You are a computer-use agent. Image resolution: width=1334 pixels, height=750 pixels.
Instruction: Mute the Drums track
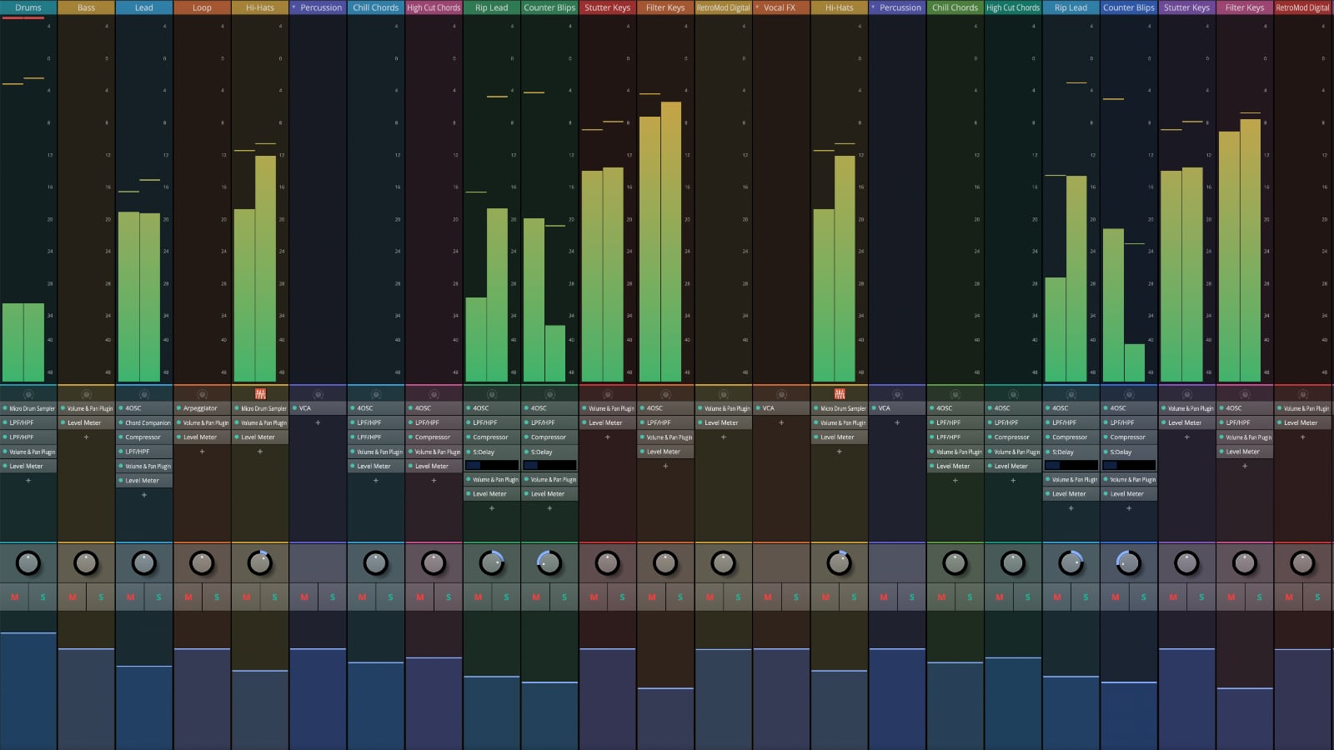(13, 597)
